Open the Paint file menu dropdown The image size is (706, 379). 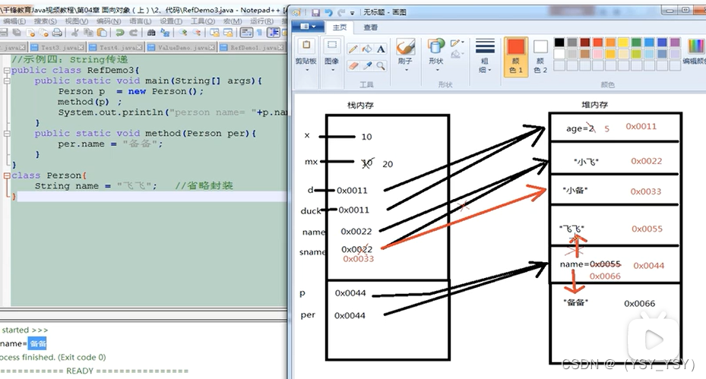coord(308,27)
